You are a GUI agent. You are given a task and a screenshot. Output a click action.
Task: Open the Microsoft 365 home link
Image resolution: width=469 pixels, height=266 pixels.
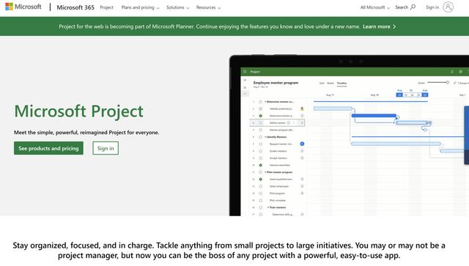click(x=75, y=7)
